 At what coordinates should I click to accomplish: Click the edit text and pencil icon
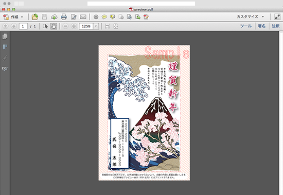74,17
